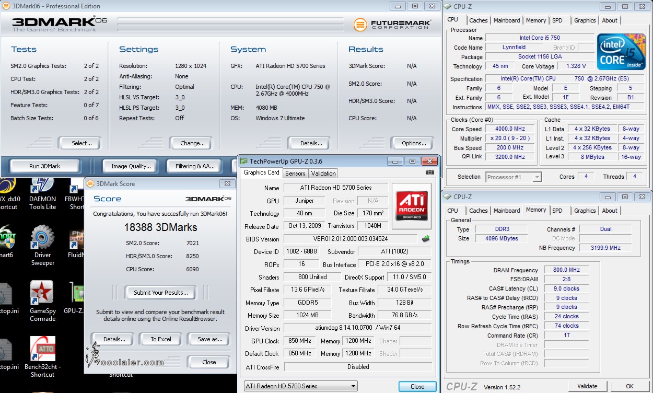The image size is (653, 393).
Task: Open the Image Quality... button
Action: coord(131,166)
